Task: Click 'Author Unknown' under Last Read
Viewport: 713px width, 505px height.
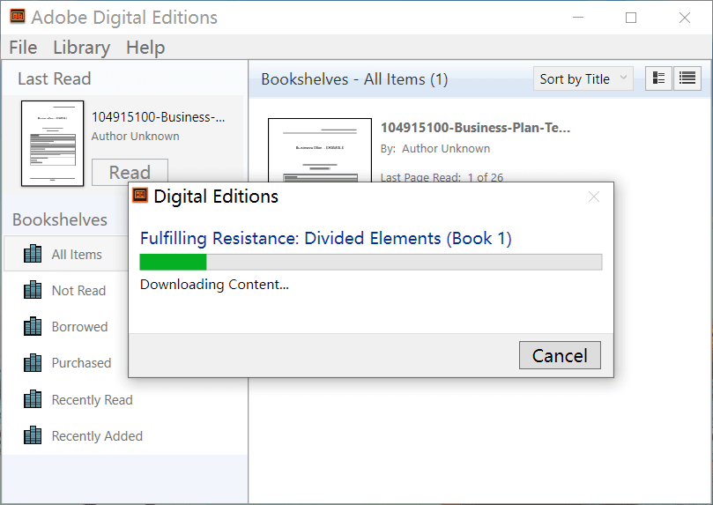Action: [x=135, y=136]
